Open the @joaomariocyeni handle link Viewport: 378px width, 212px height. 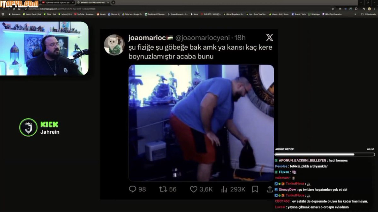tap(202, 37)
